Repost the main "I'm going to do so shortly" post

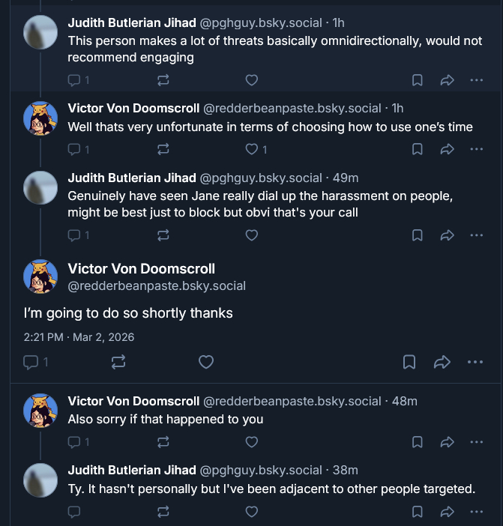point(118,363)
